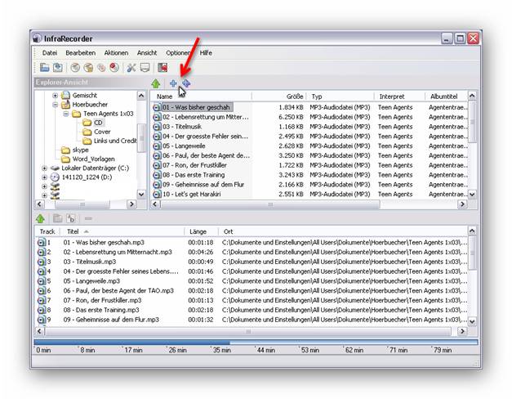Sort files by Typ column header
Viewport: 512px width, 399px height.
341,96
